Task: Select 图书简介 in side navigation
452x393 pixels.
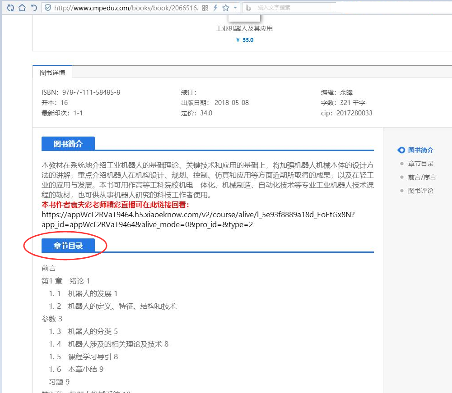Action: [420, 150]
